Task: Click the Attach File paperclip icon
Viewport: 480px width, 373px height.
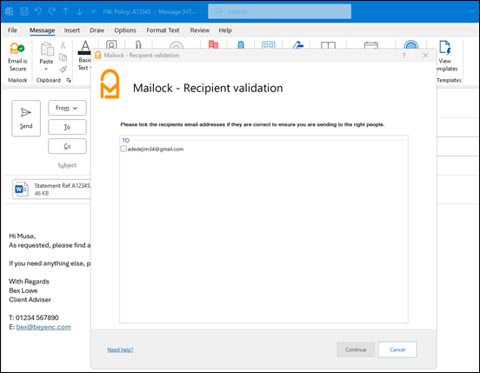Action: 138,44
